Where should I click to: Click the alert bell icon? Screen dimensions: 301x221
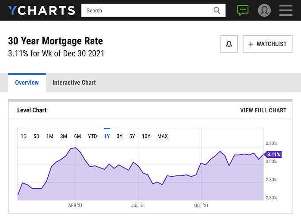(229, 44)
